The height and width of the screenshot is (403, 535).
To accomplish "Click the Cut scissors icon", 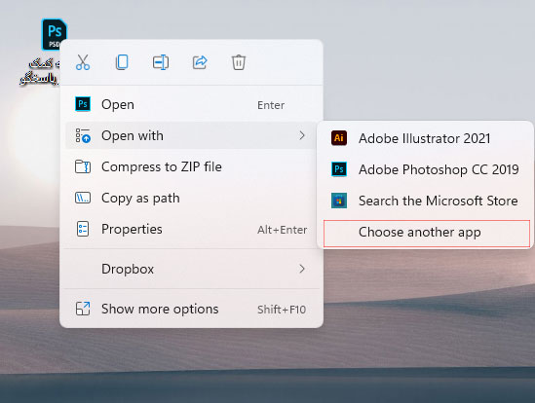I will [x=83, y=62].
